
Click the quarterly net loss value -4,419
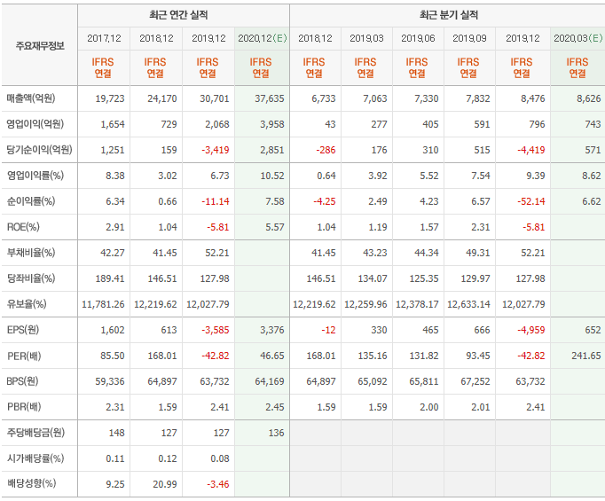(530, 150)
